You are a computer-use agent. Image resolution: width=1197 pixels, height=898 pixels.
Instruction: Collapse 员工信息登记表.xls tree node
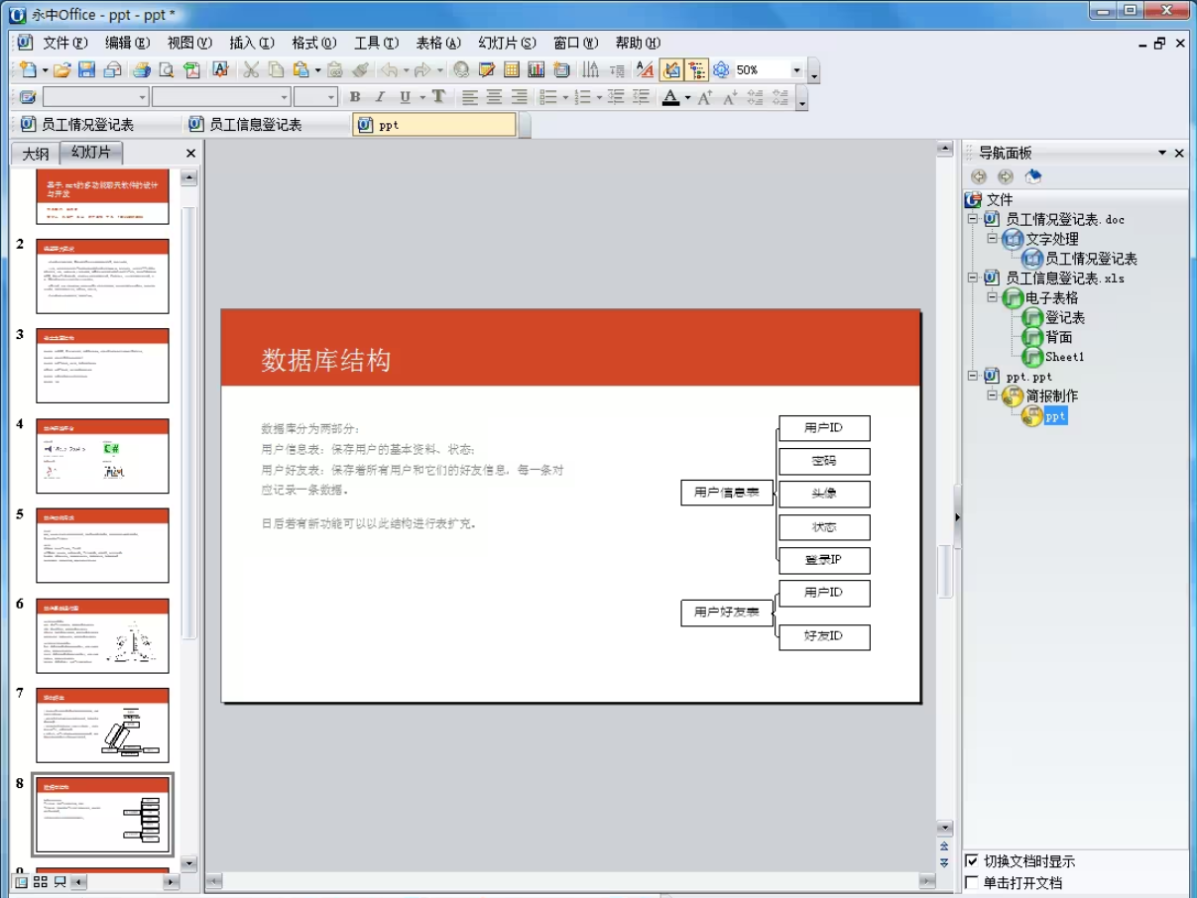click(x=972, y=278)
